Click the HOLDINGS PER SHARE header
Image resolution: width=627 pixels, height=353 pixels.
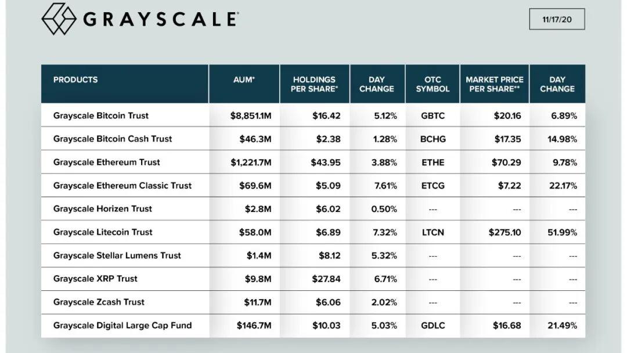tap(314, 84)
